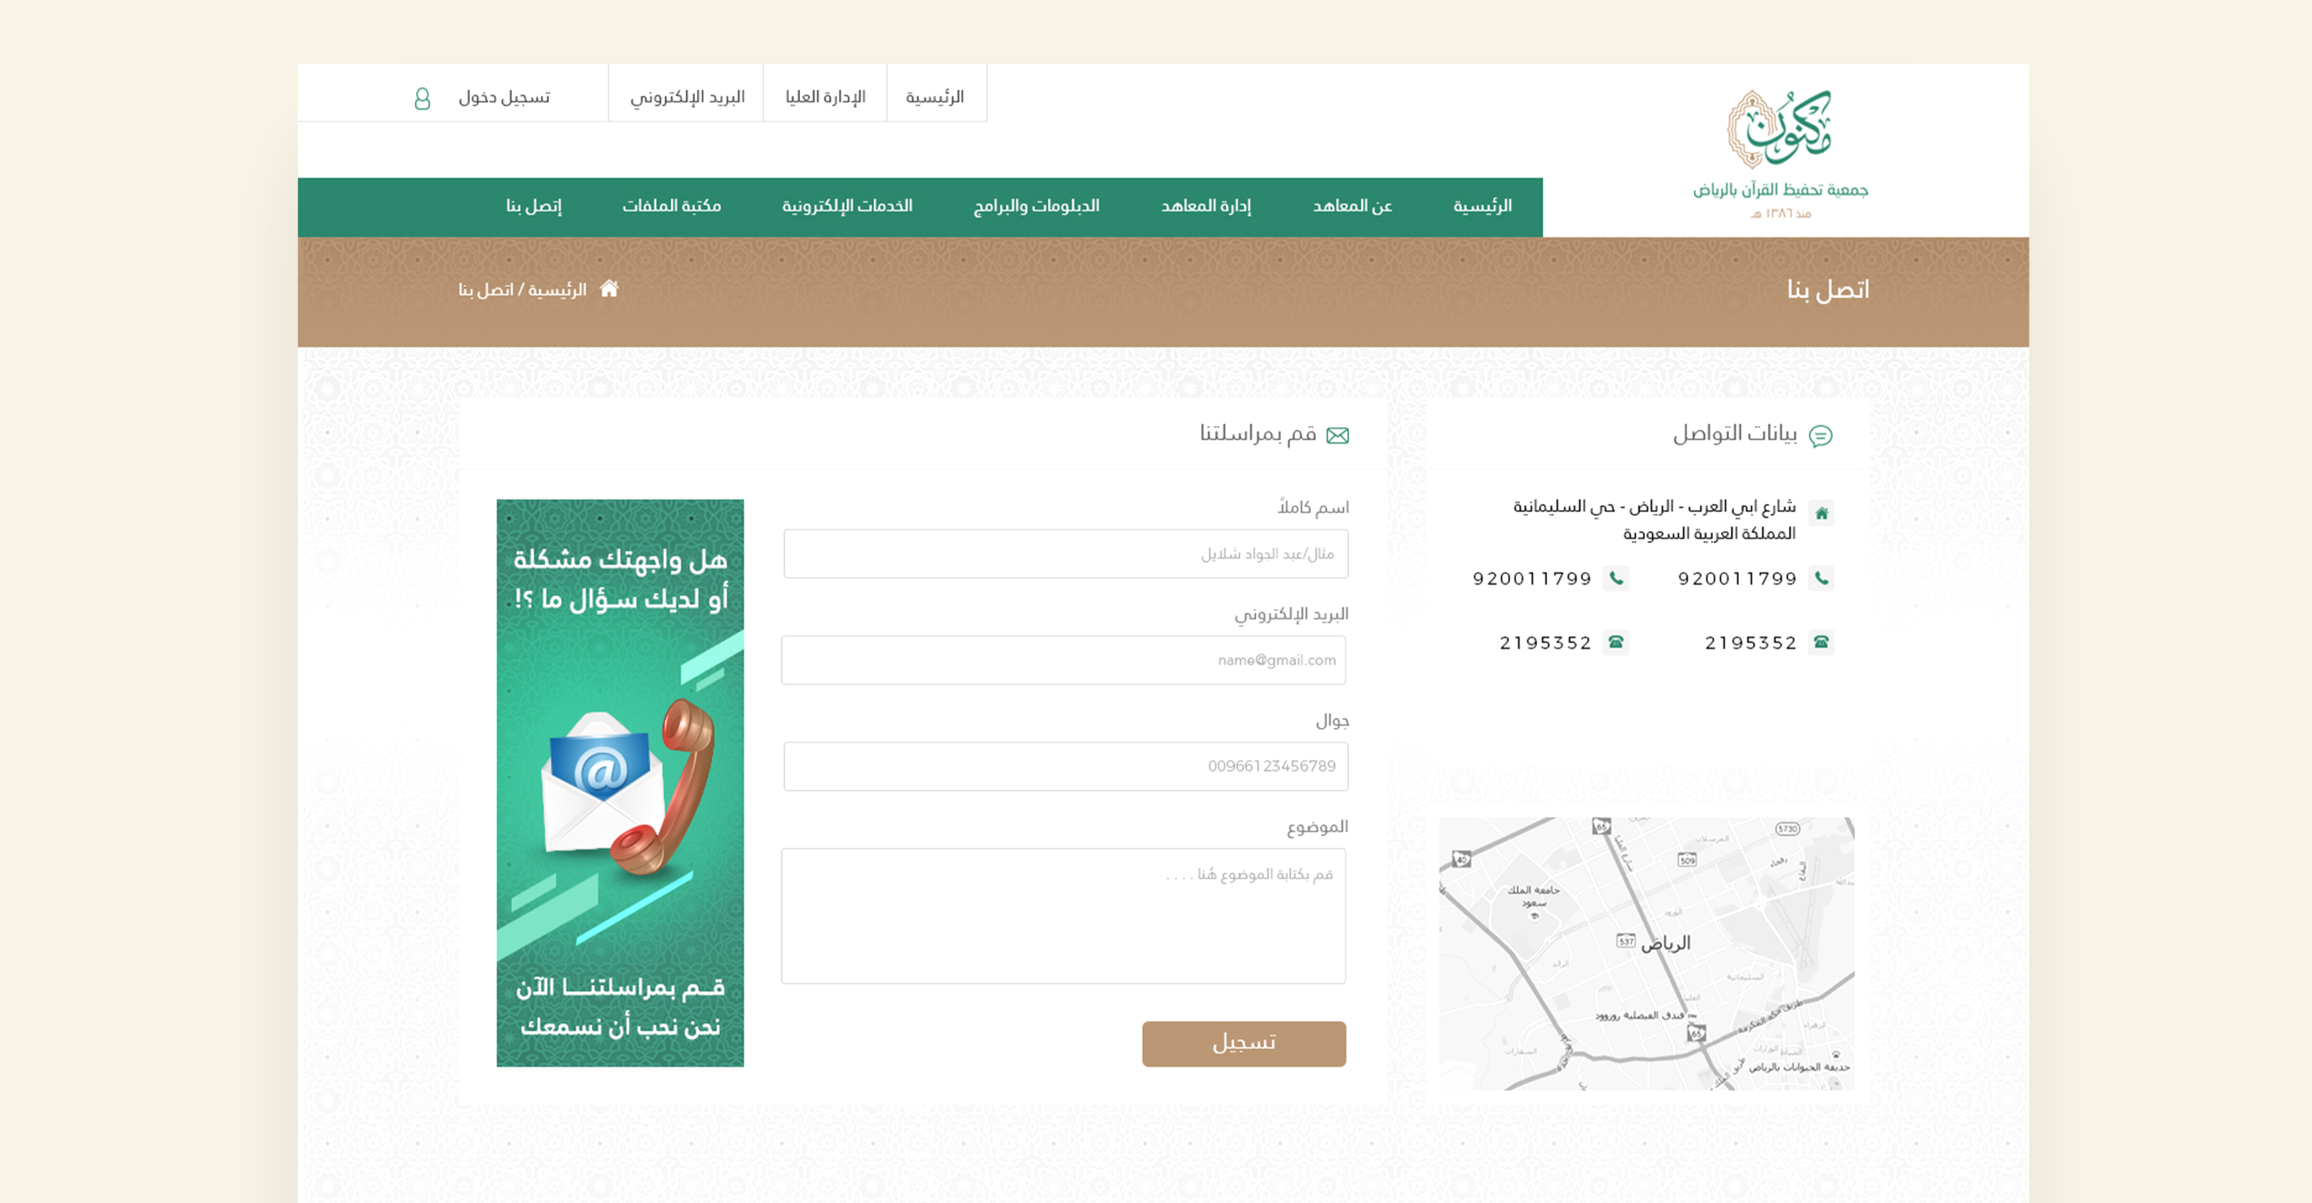
Task: Click the left 2195352 fax number
Action: coord(1546,643)
